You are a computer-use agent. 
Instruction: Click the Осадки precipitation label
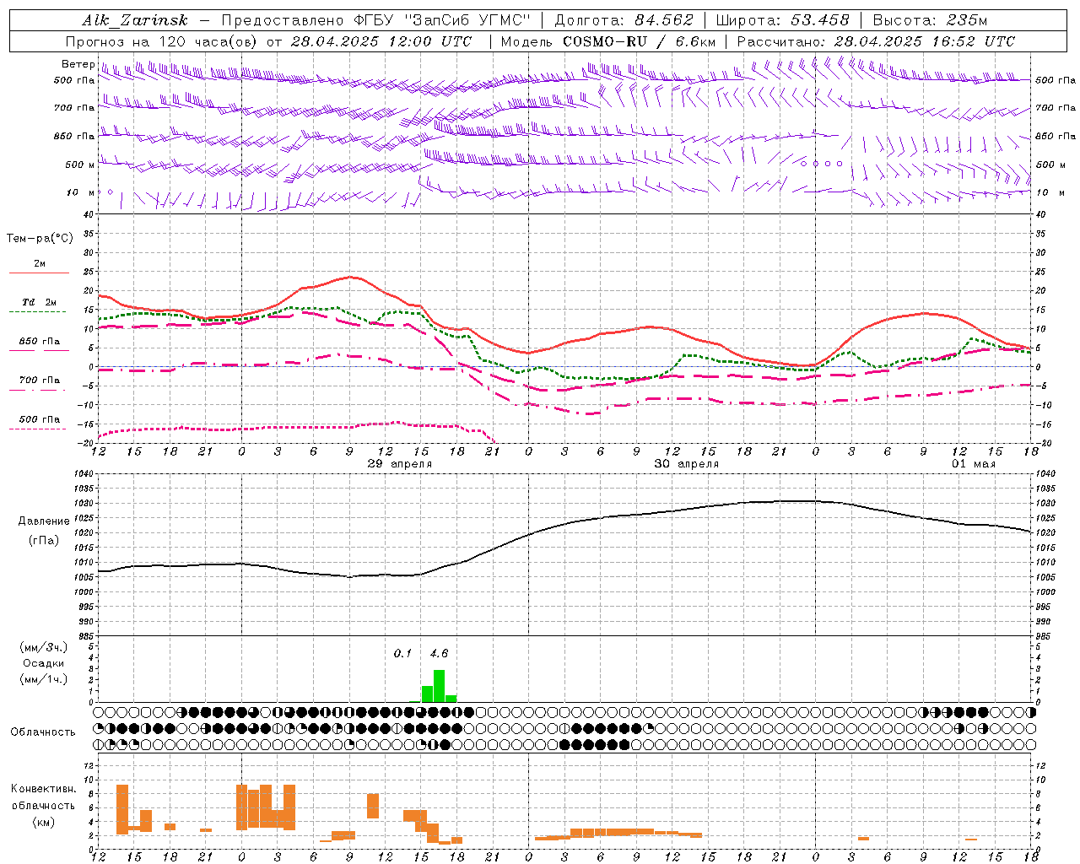pyautogui.click(x=43, y=663)
